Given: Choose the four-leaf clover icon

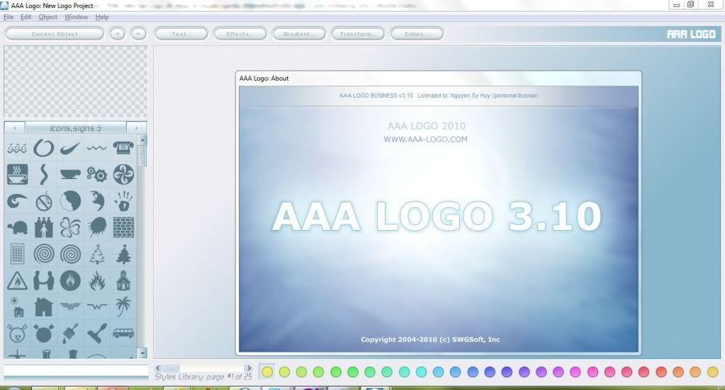Looking at the screenshot, I should (70, 227).
